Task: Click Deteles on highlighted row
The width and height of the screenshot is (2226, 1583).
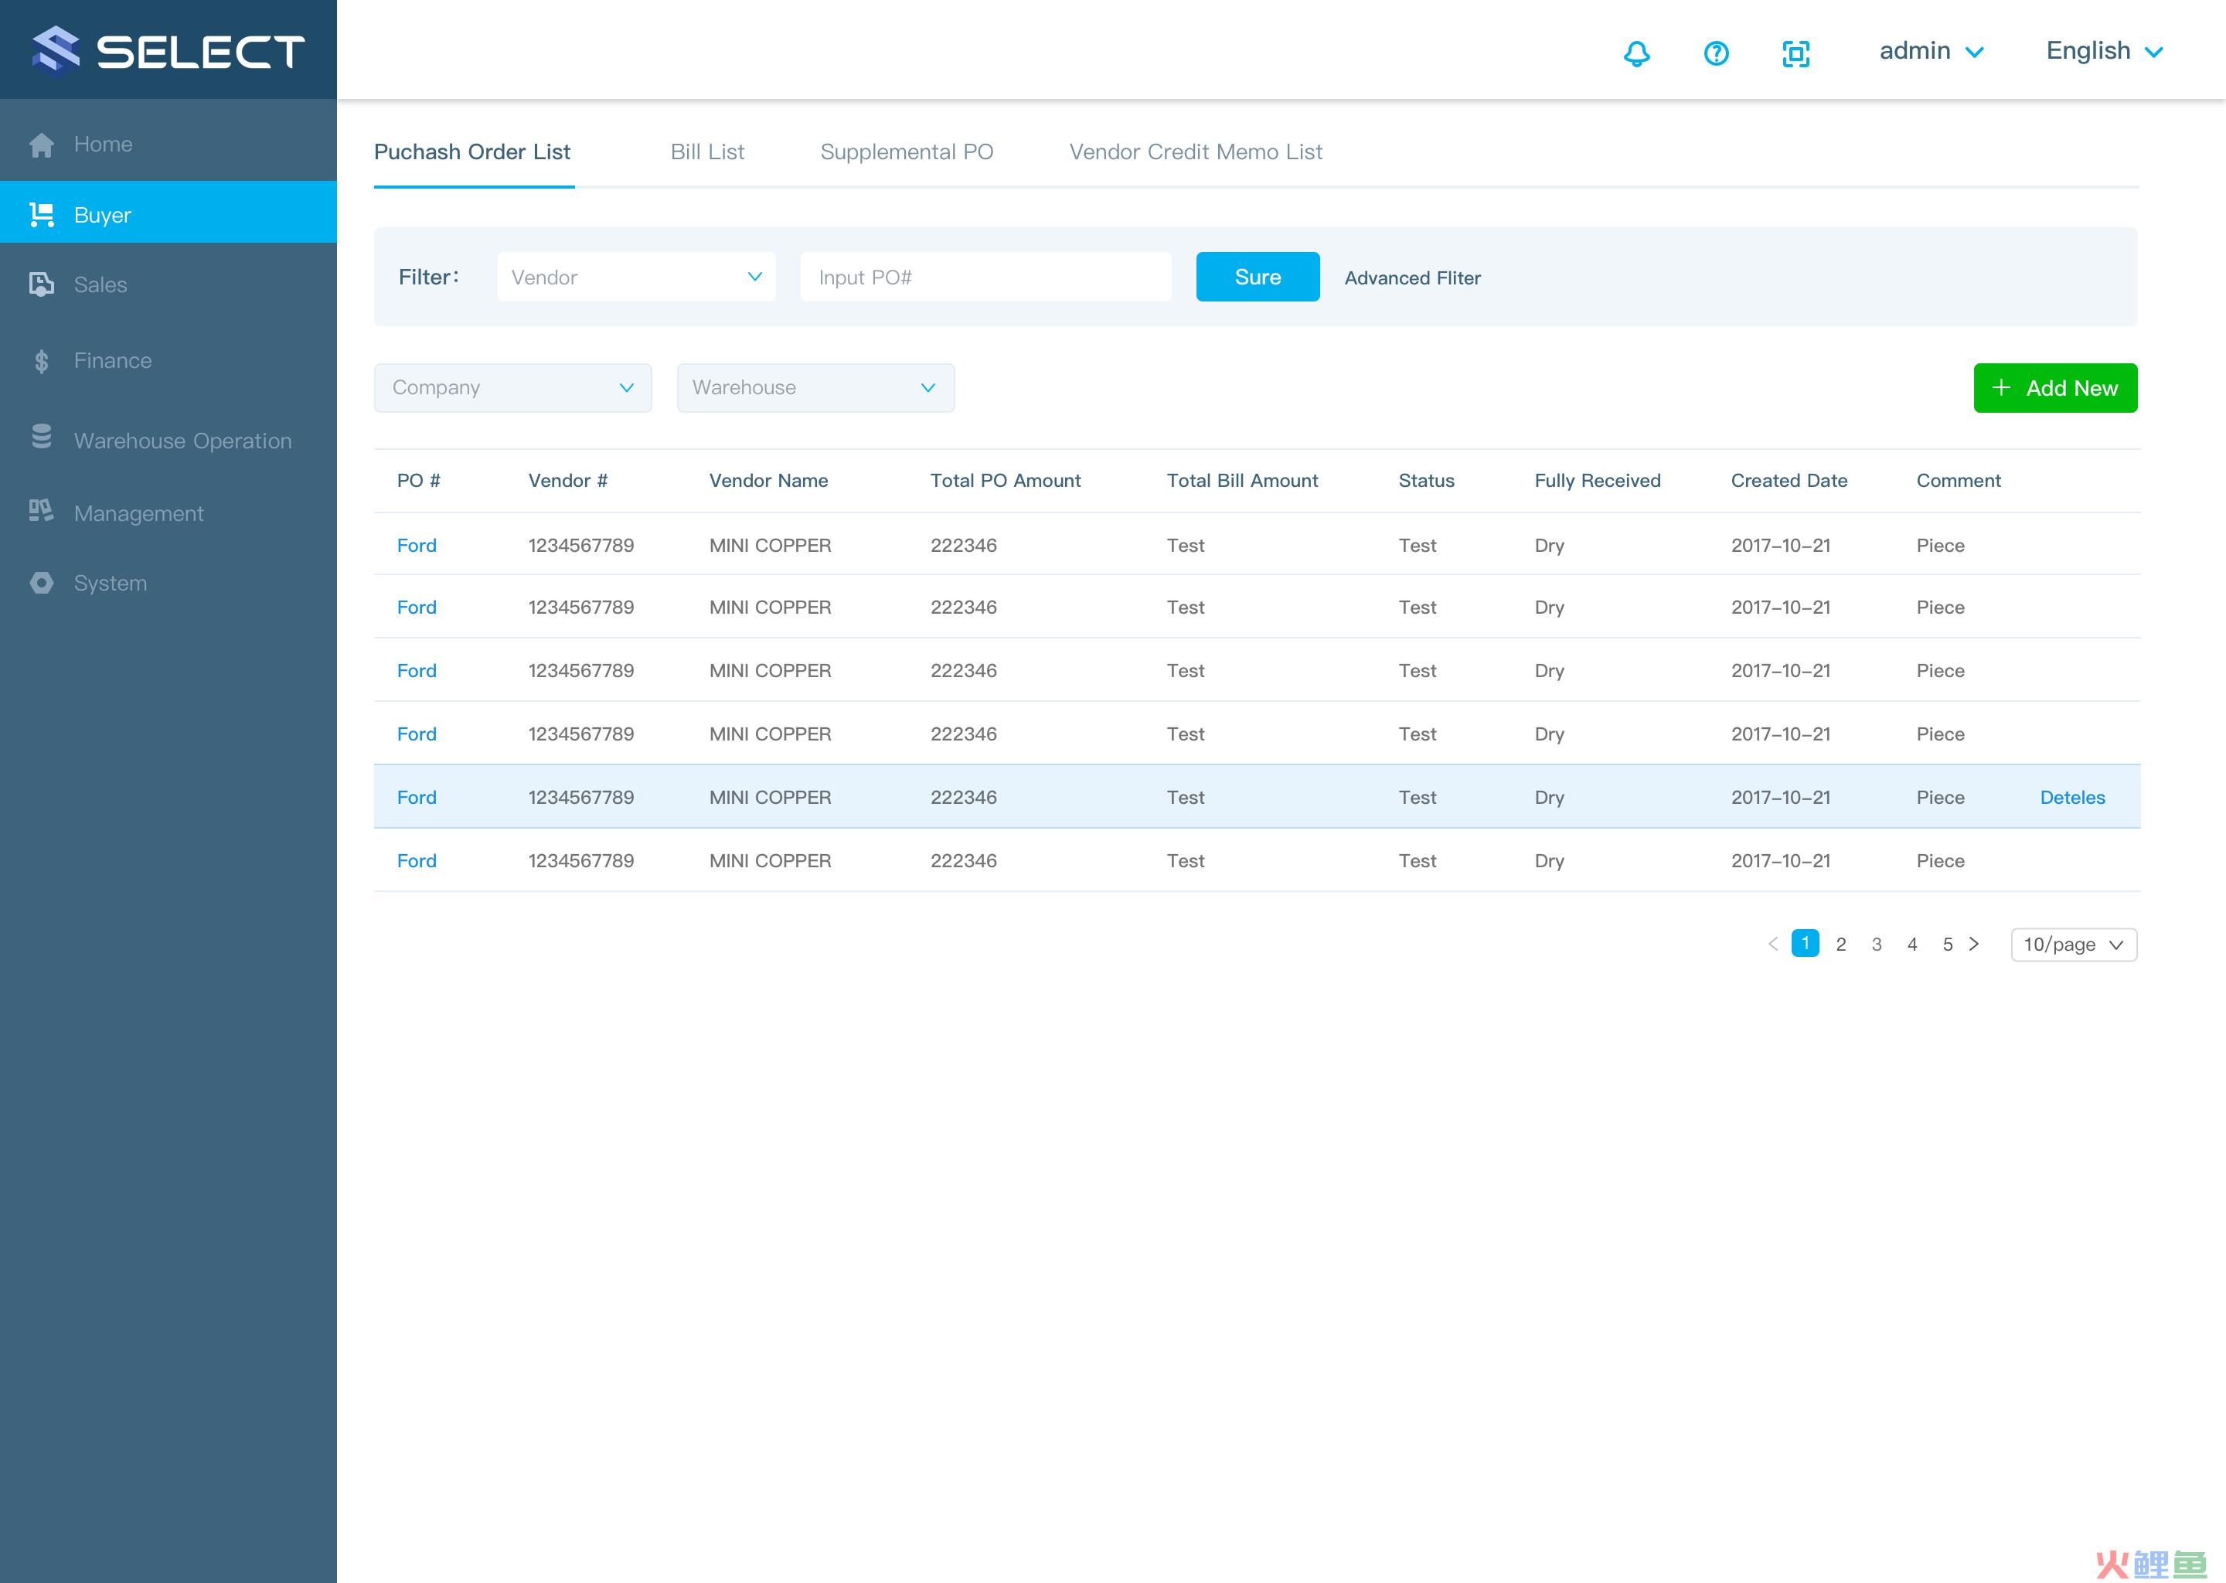Action: (x=2072, y=798)
